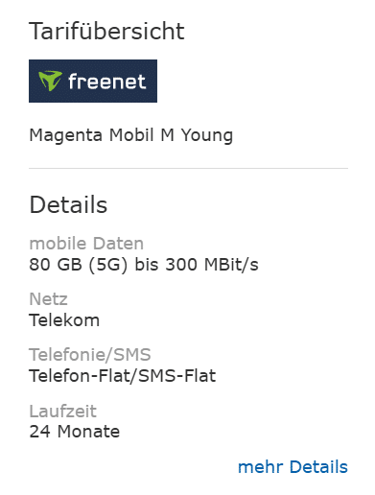Open the mehr Details link
Image resolution: width=375 pixels, height=495 pixels.
tap(293, 467)
